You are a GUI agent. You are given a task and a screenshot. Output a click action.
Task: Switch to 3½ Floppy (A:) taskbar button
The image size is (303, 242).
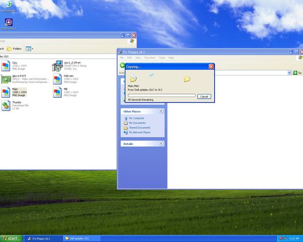click(x=44, y=239)
